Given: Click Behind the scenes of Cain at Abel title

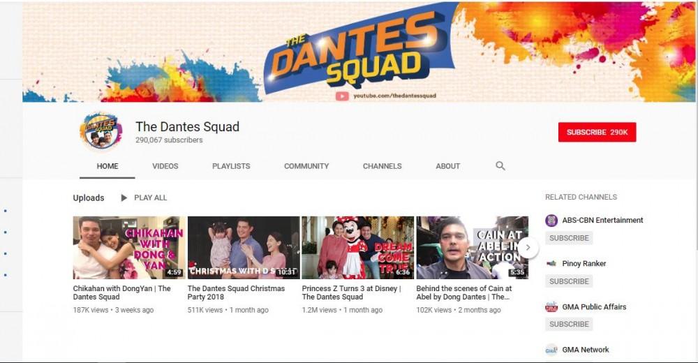Looking at the screenshot, I should point(463,292).
